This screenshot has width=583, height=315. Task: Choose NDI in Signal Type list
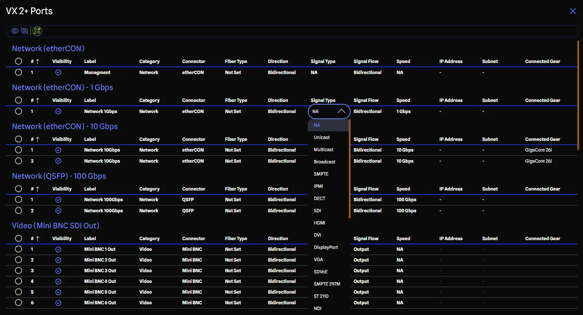pyautogui.click(x=328, y=309)
